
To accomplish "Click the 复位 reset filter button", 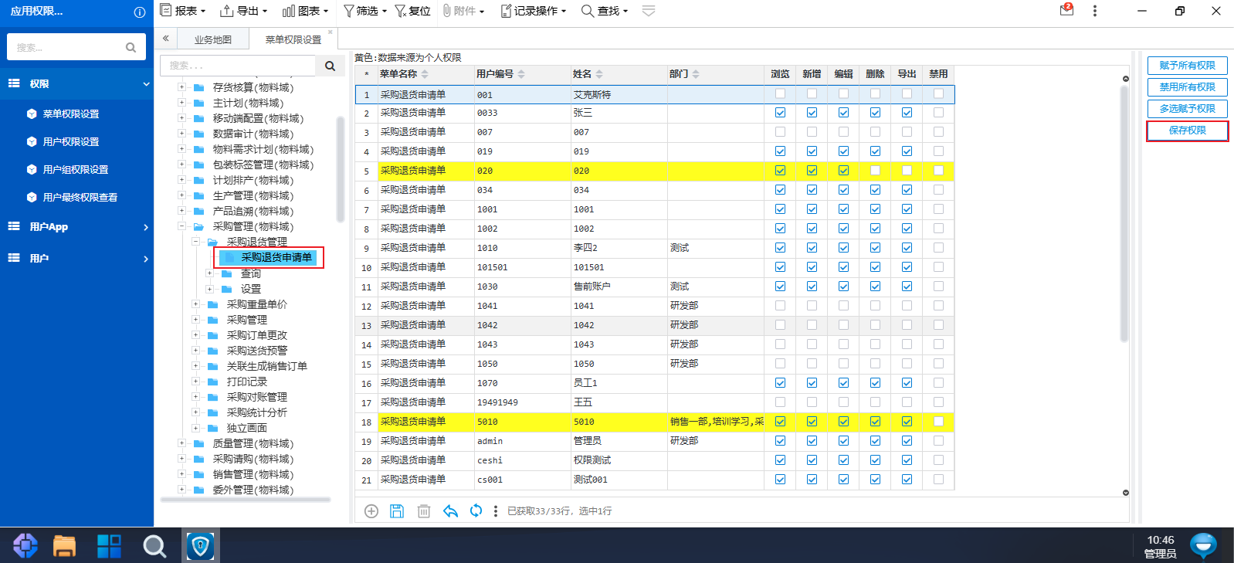I will click(x=412, y=11).
